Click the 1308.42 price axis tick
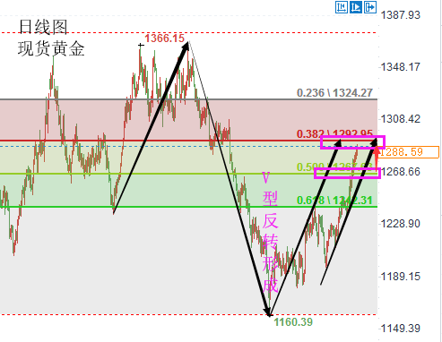 point(401,119)
